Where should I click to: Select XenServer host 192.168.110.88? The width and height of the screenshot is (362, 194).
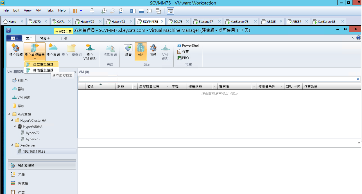point(46,152)
